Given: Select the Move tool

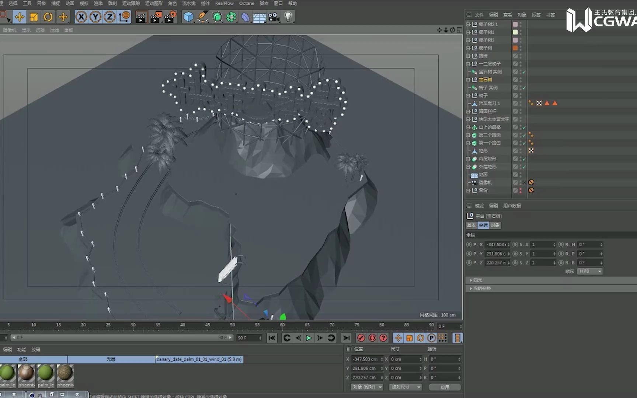Looking at the screenshot, I should [20, 17].
